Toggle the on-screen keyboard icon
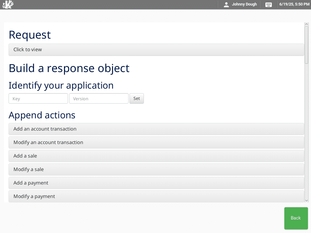 pos(268,5)
